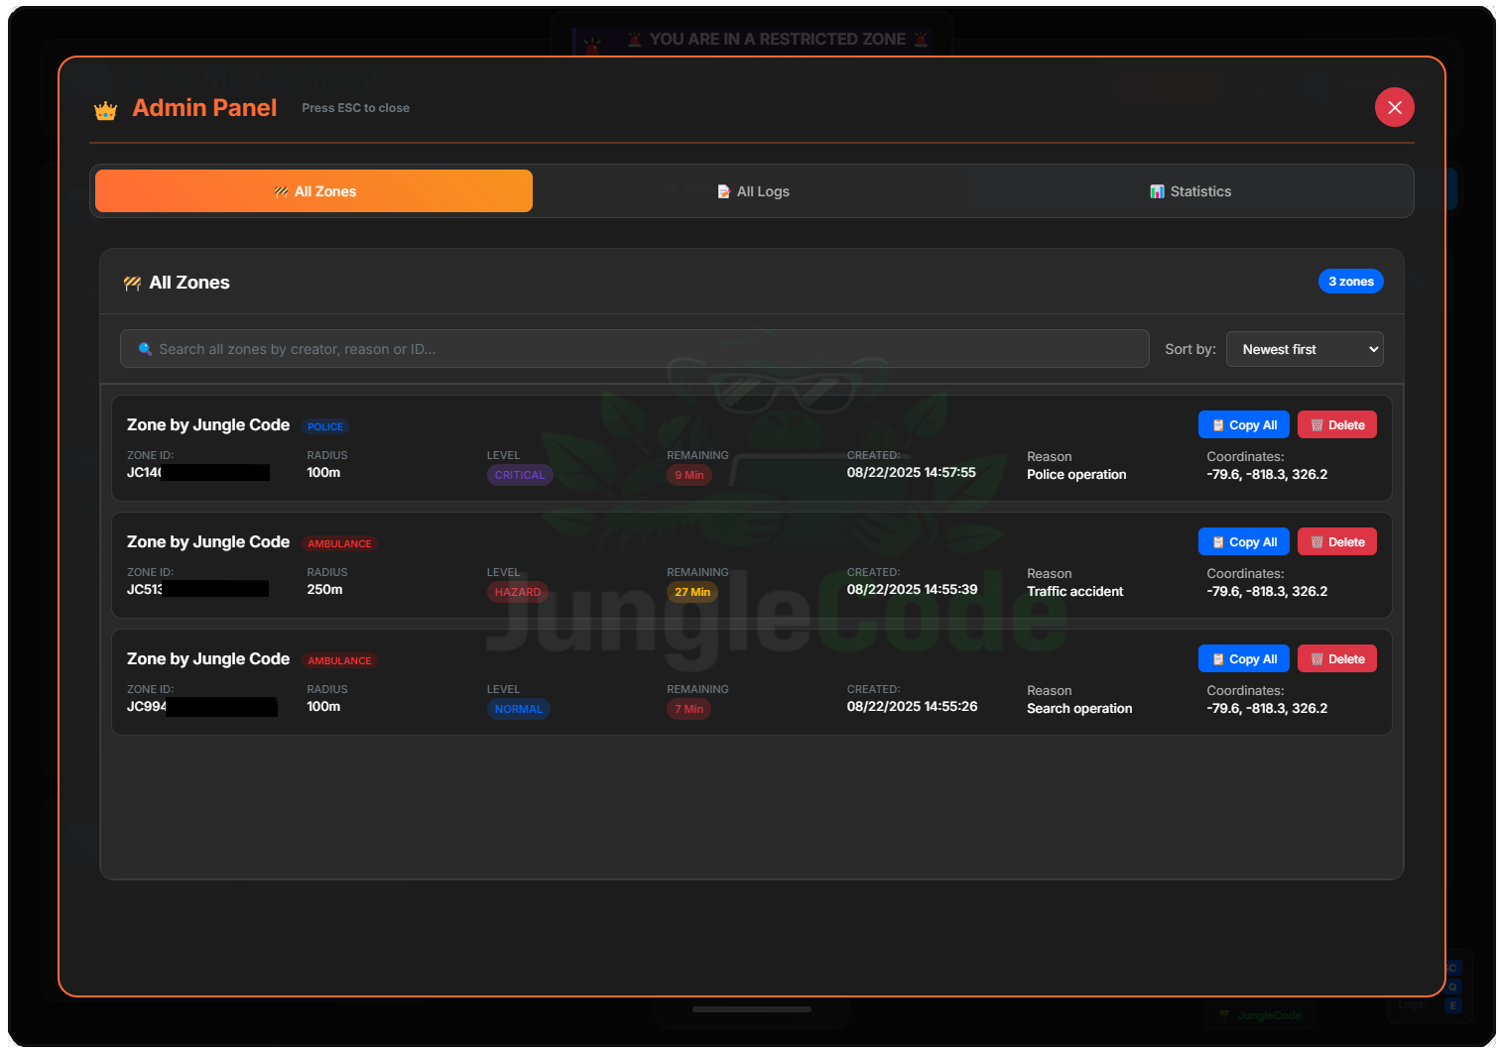Click the search zones input field
This screenshot has height=1051, width=1500.
[634, 348]
